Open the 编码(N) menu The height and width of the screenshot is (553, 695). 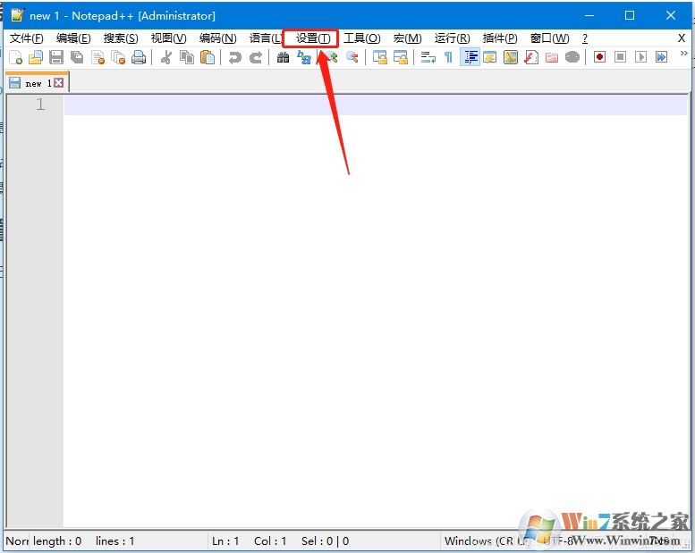pos(217,38)
